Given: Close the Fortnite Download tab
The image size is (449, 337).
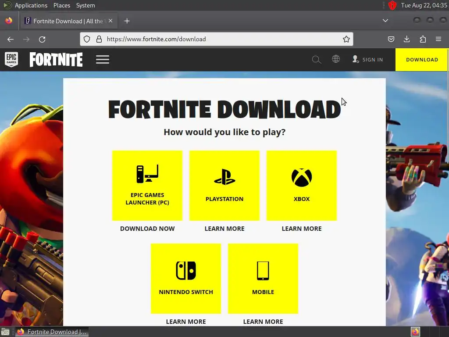Looking at the screenshot, I should pyautogui.click(x=110, y=21).
